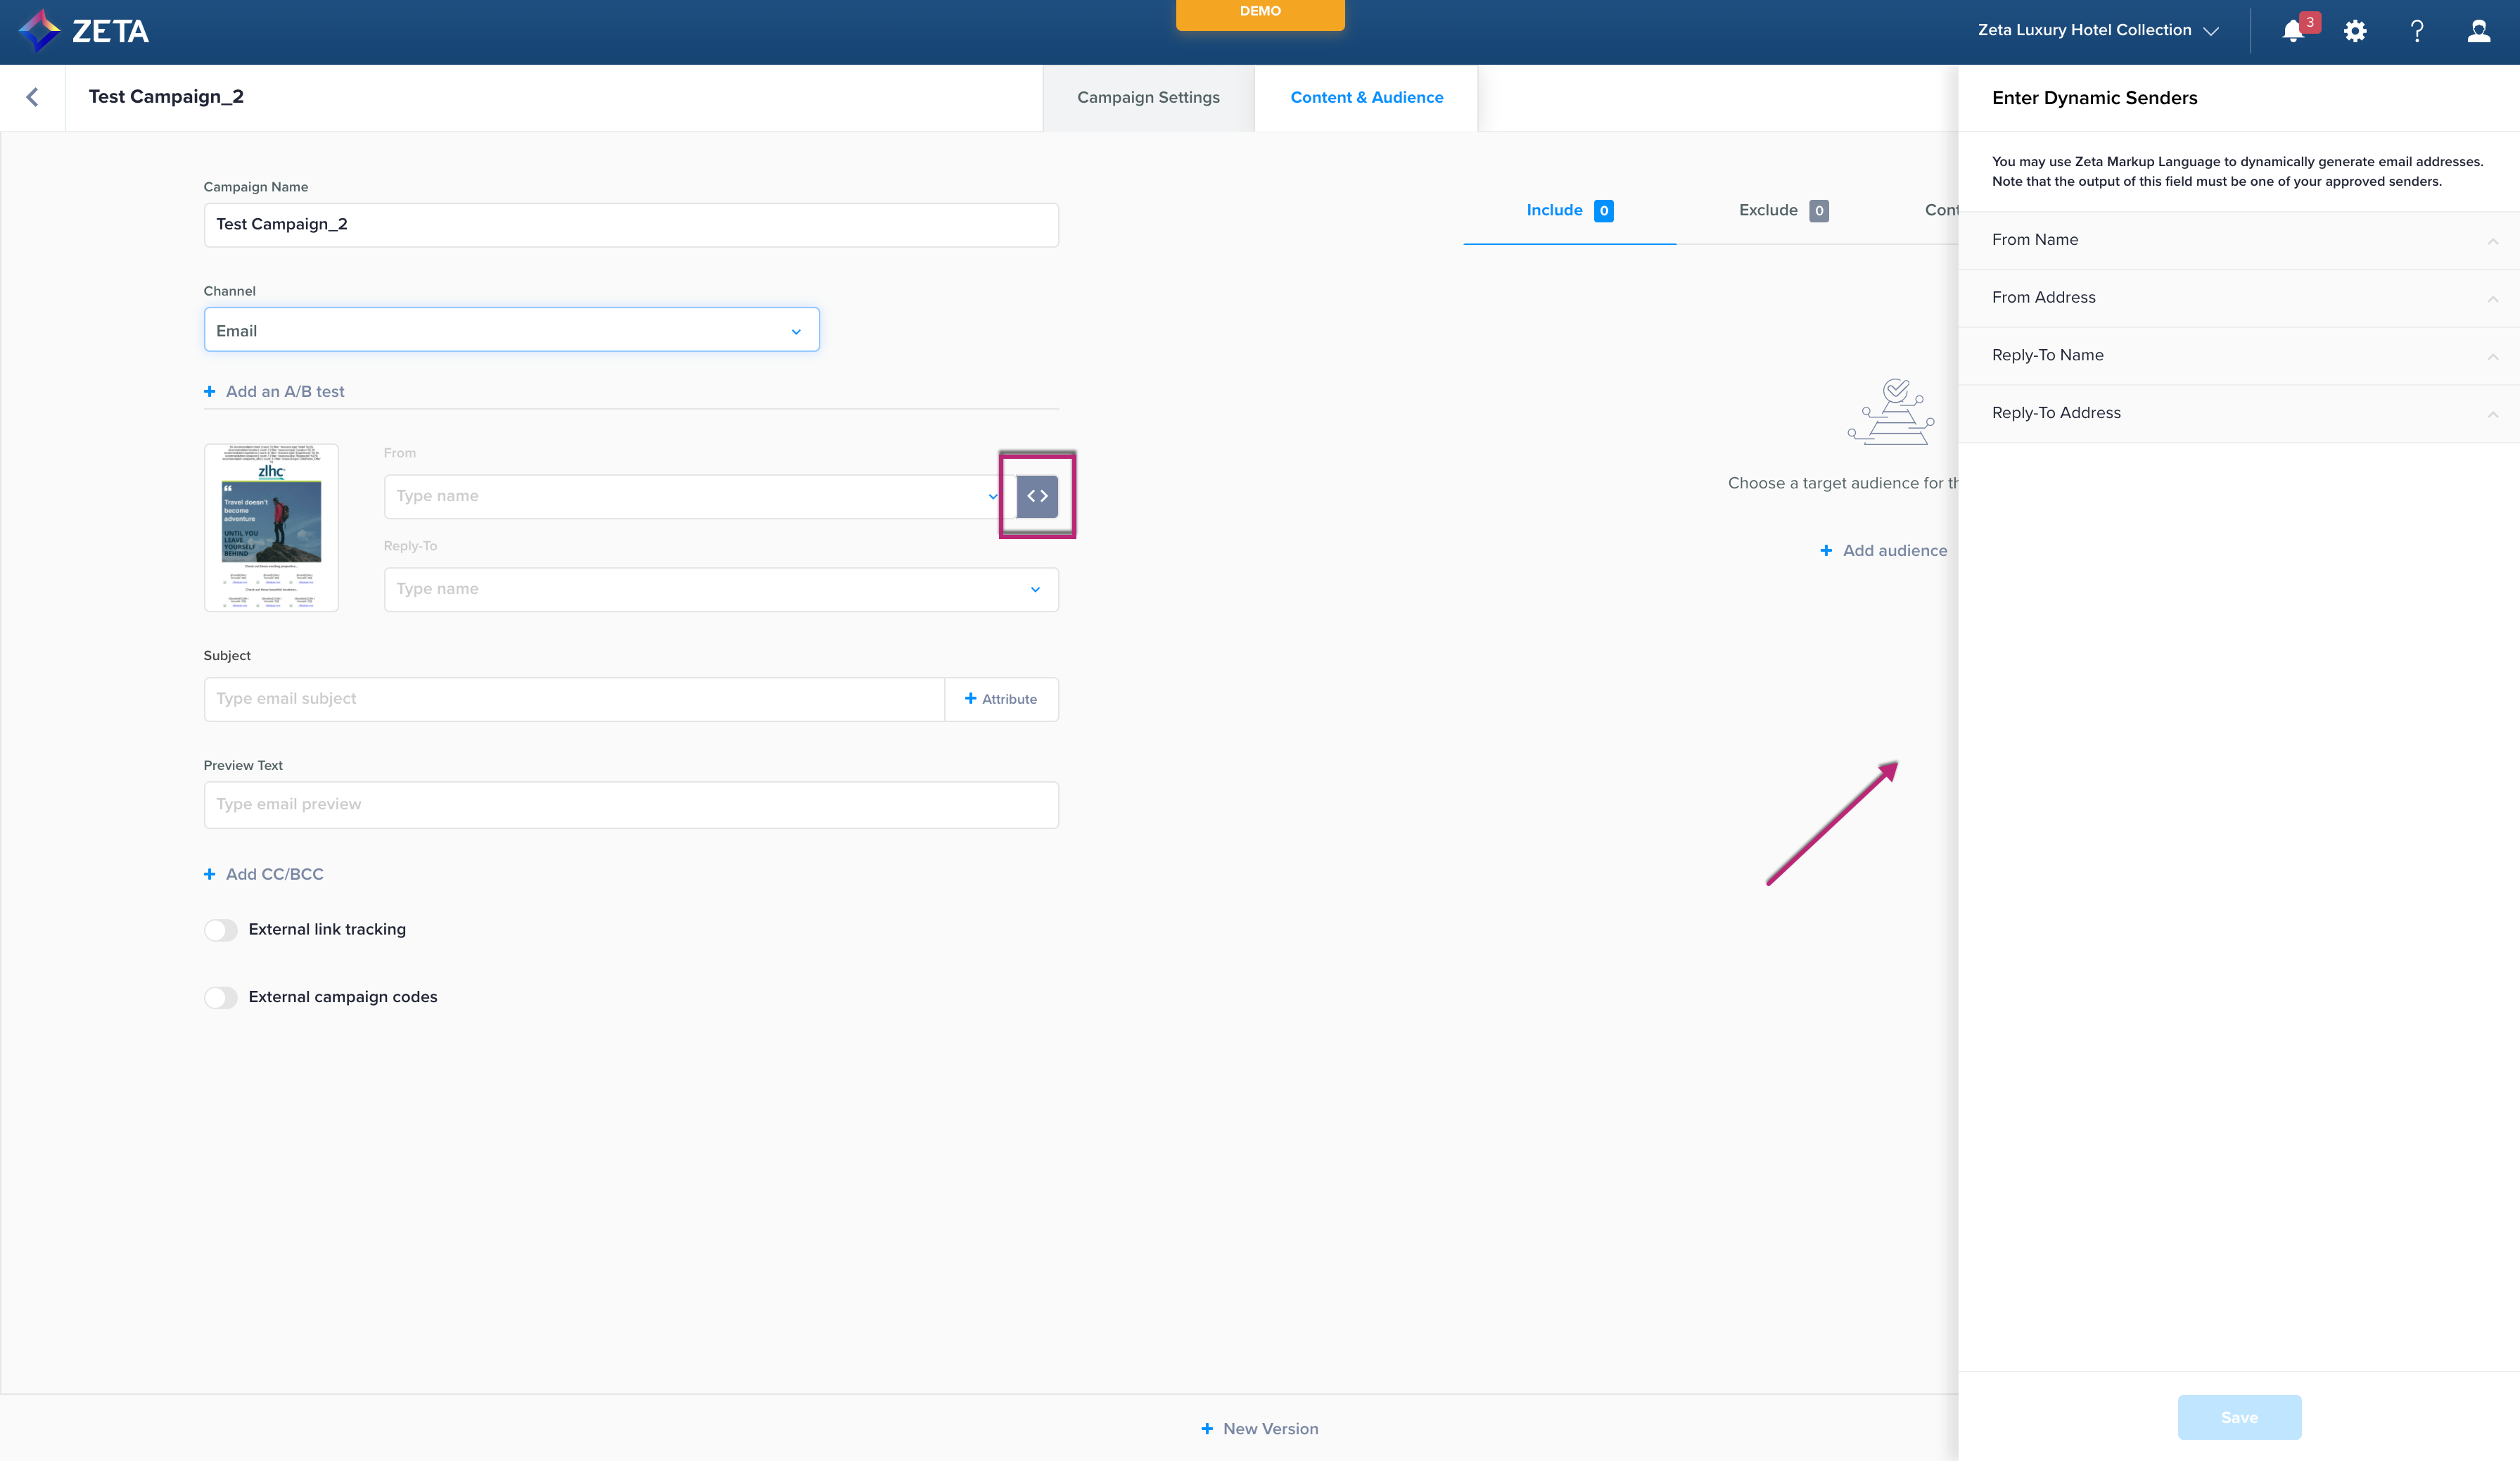This screenshot has width=2520, height=1461.
Task: Click the Preview Text input field
Action: tap(630, 804)
